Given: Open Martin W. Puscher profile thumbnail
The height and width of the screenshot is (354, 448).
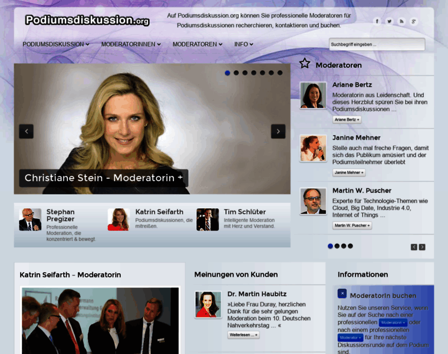Looking at the screenshot, I should pyautogui.click(x=313, y=201).
